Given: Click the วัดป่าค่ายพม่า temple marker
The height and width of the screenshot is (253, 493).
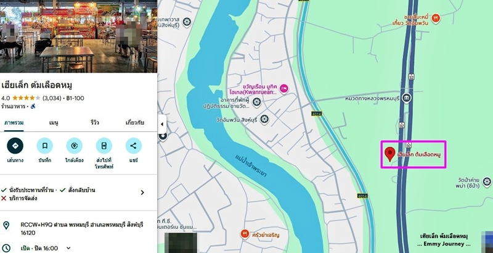Looking at the screenshot, I should click(x=487, y=182).
